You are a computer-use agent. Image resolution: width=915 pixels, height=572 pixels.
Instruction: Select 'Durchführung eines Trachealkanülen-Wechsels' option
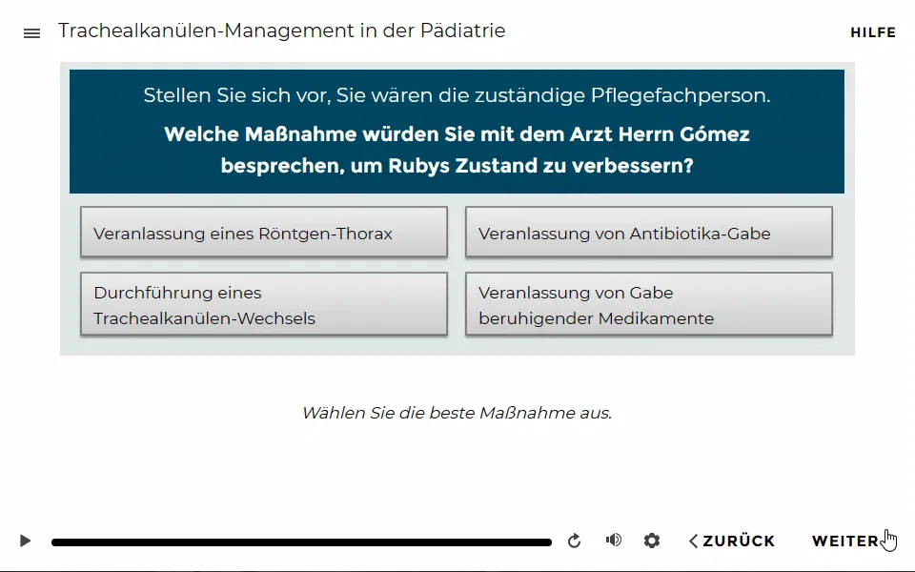point(264,304)
